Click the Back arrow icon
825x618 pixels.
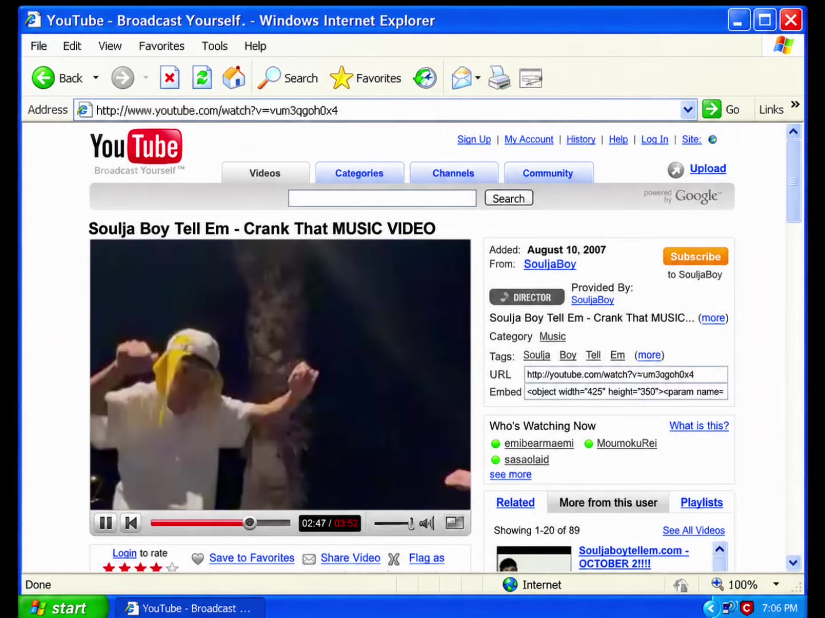44,78
